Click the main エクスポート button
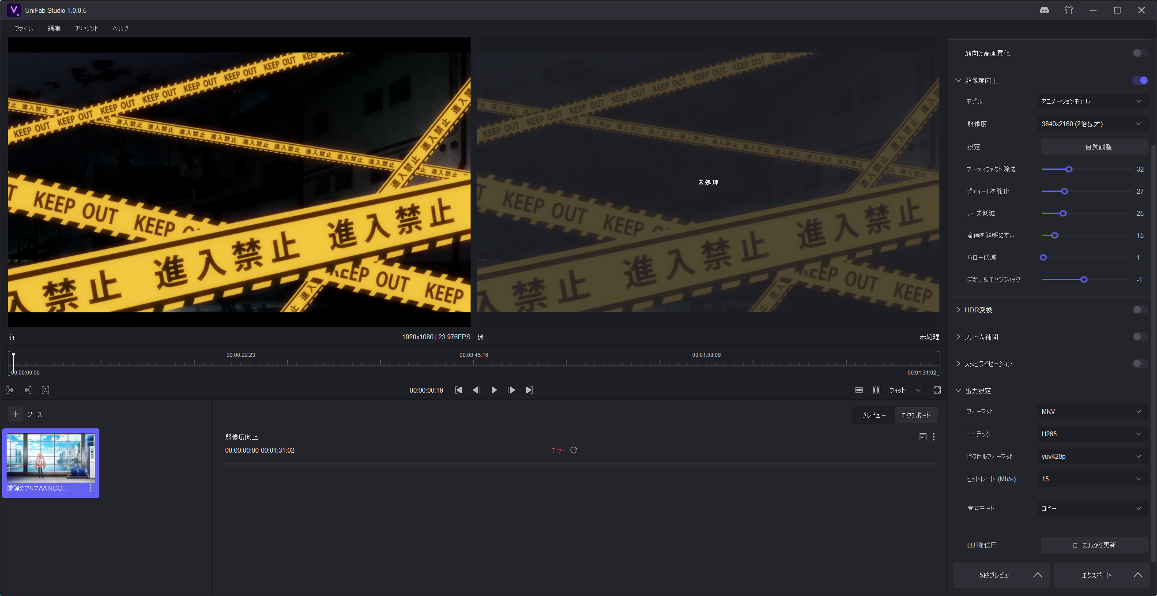 pyautogui.click(x=1096, y=575)
